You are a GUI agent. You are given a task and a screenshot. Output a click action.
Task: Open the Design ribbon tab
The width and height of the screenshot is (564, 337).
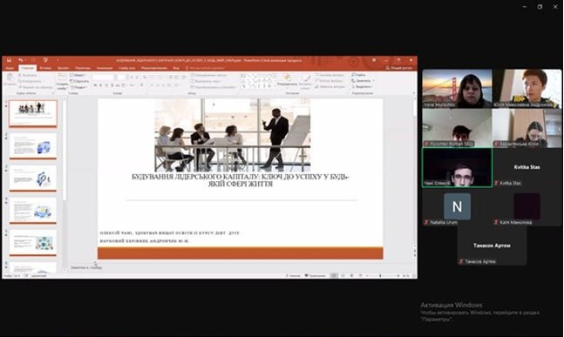point(63,68)
